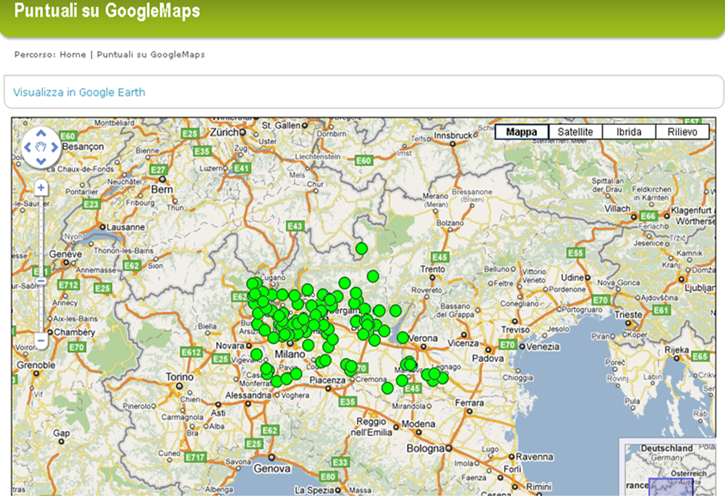Image resolution: width=725 pixels, height=496 pixels.
Task: Click the hand icon in pan control
Action: 41,148
